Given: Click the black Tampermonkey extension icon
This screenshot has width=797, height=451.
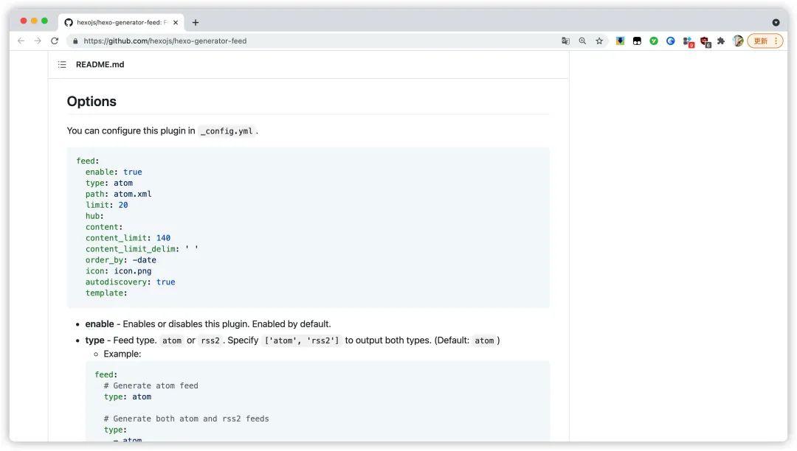Looking at the screenshot, I should click(637, 41).
